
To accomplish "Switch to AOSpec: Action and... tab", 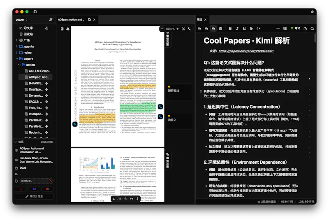I will (71, 19).
